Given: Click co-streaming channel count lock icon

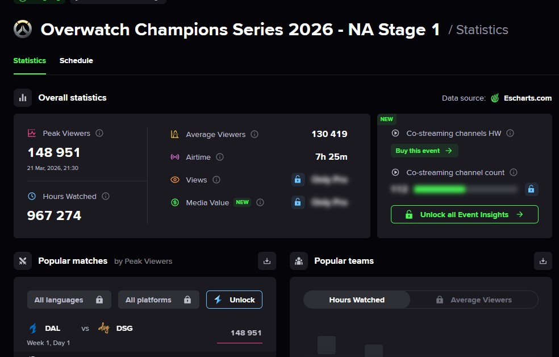Looking at the screenshot, I should pyautogui.click(x=531, y=189).
